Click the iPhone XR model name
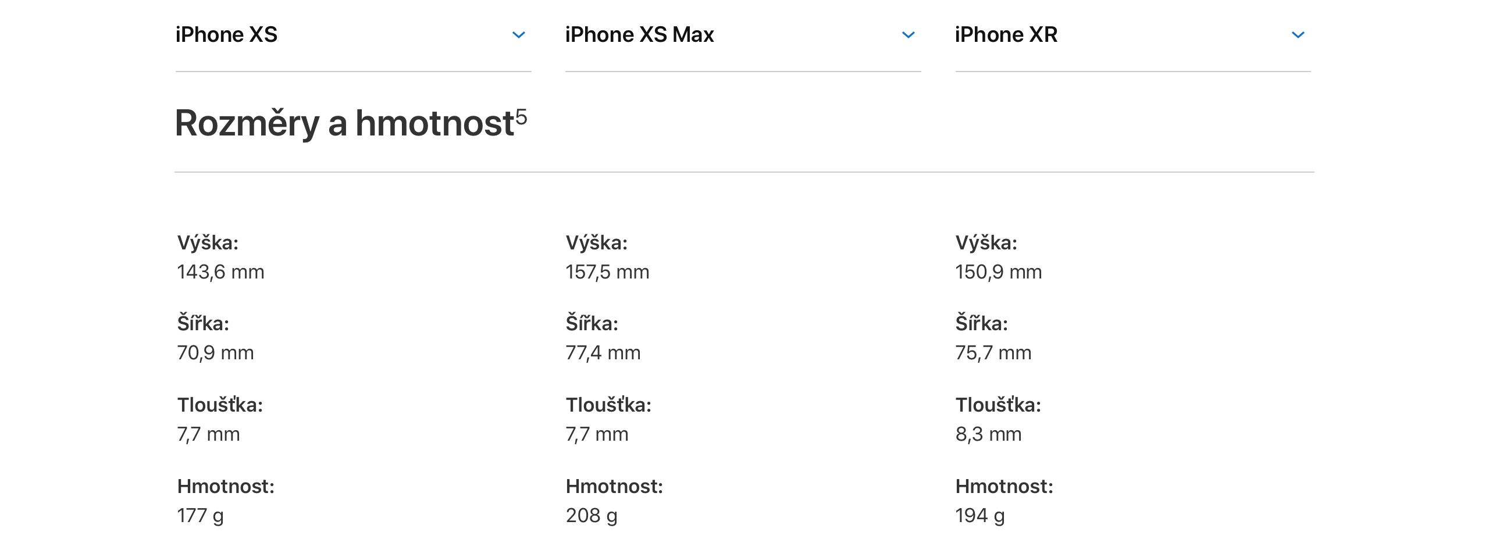1489x550 pixels. (1006, 35)
